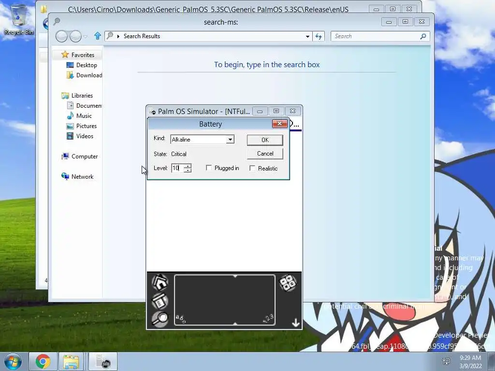Click the Network globe icon in sidebar
Viewport: 495px width, 371px height.
pos(65,176)
